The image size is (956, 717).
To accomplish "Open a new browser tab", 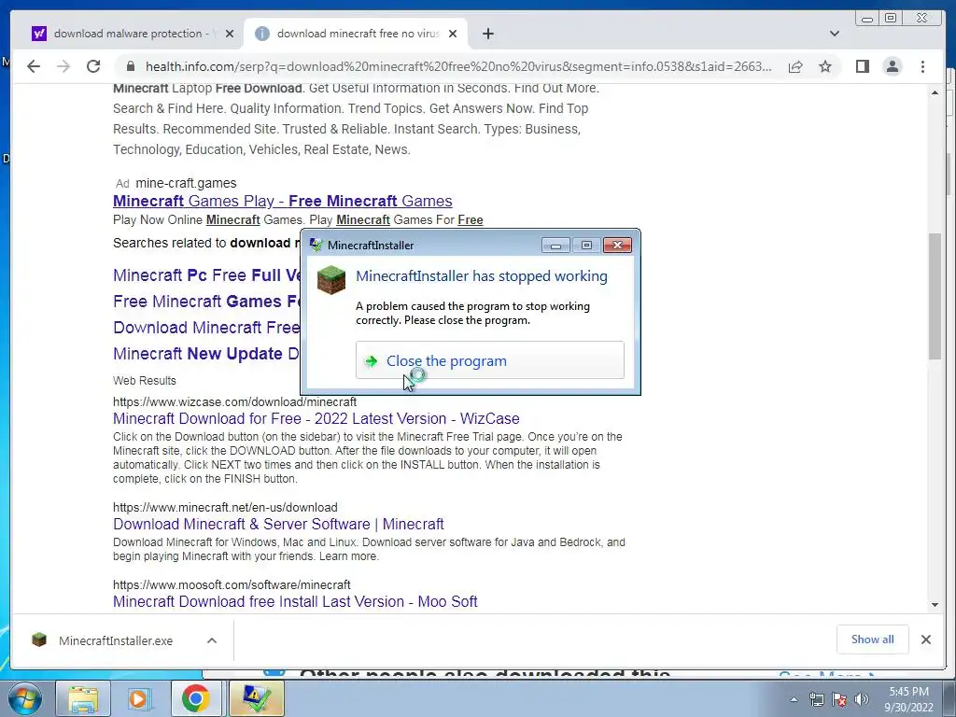I will (x=487, y=34).
